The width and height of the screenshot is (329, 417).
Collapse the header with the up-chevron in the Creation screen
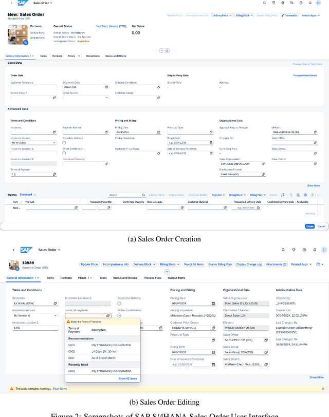(161, 50)
